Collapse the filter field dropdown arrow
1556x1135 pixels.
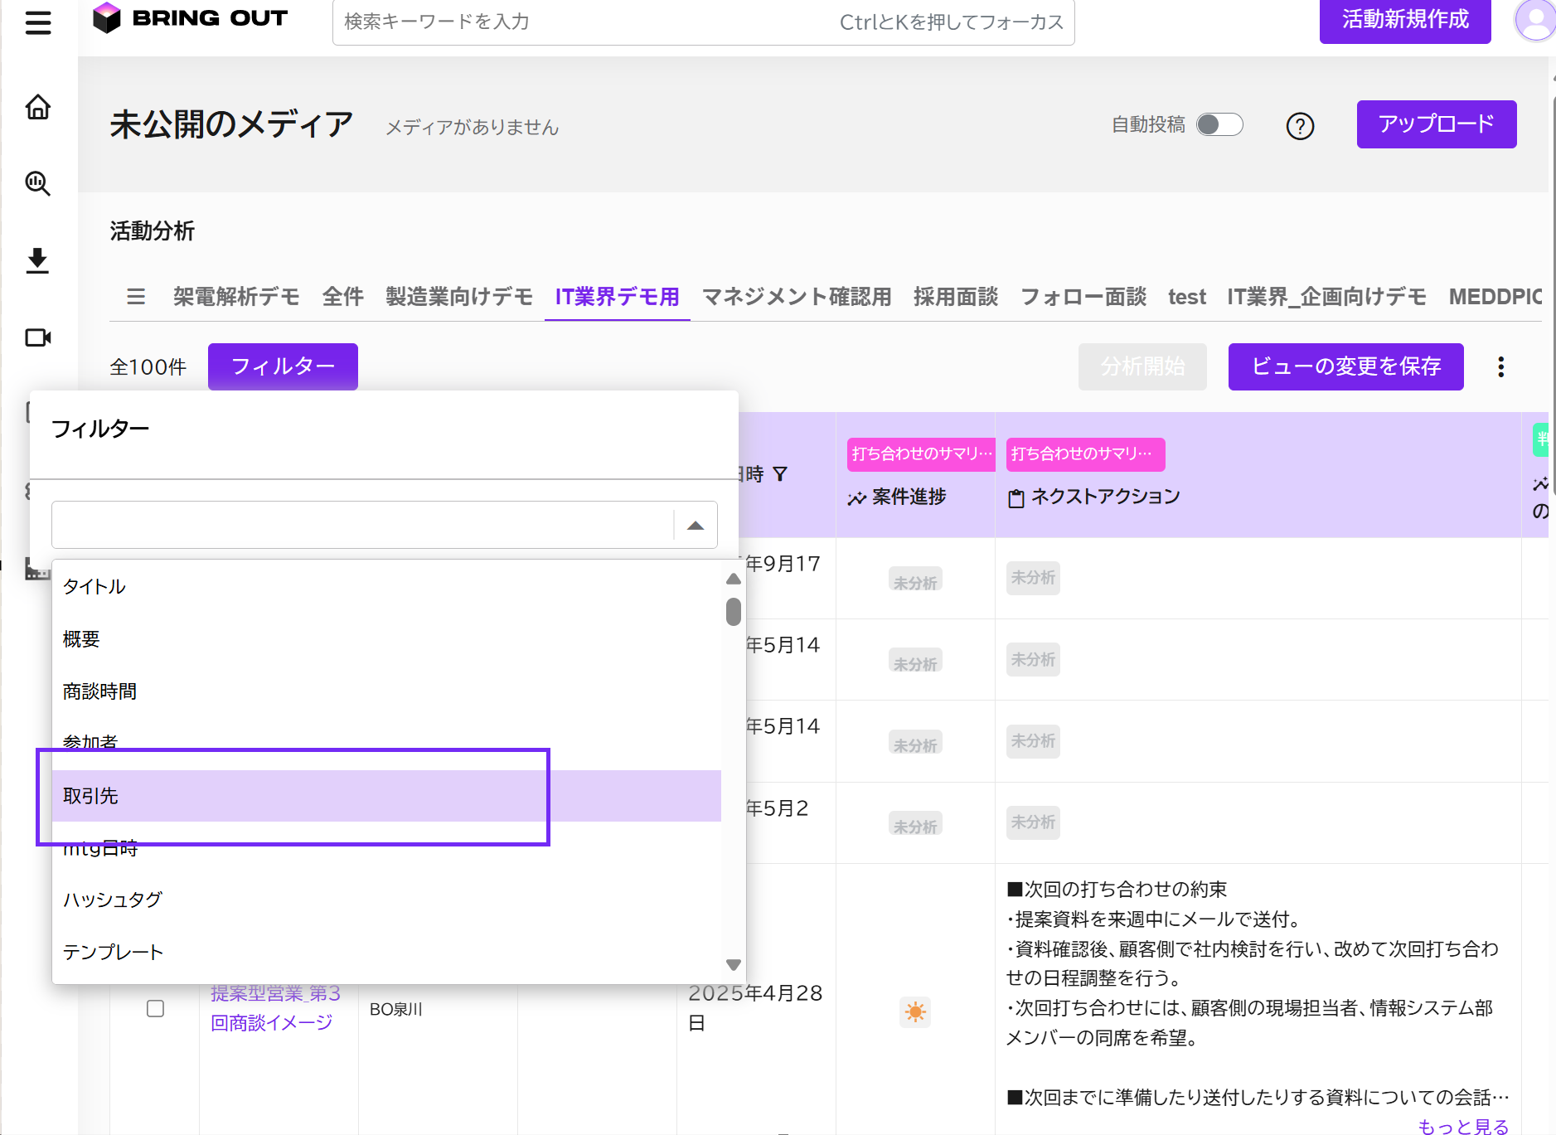[696, 525]
